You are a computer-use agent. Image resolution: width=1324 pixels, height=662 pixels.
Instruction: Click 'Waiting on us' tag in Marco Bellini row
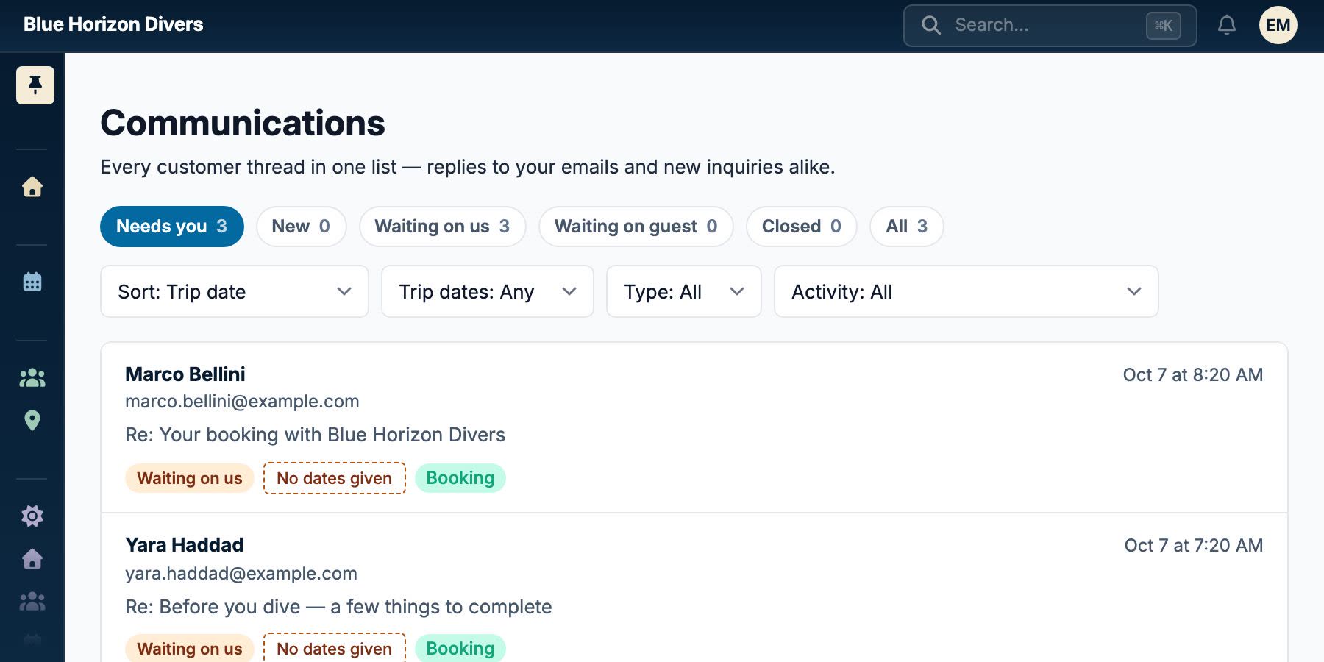(x=190, y=478)
